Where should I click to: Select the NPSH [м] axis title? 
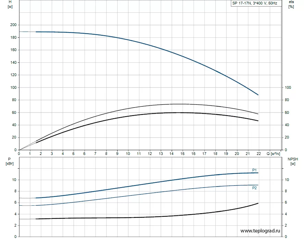(292, 161)
